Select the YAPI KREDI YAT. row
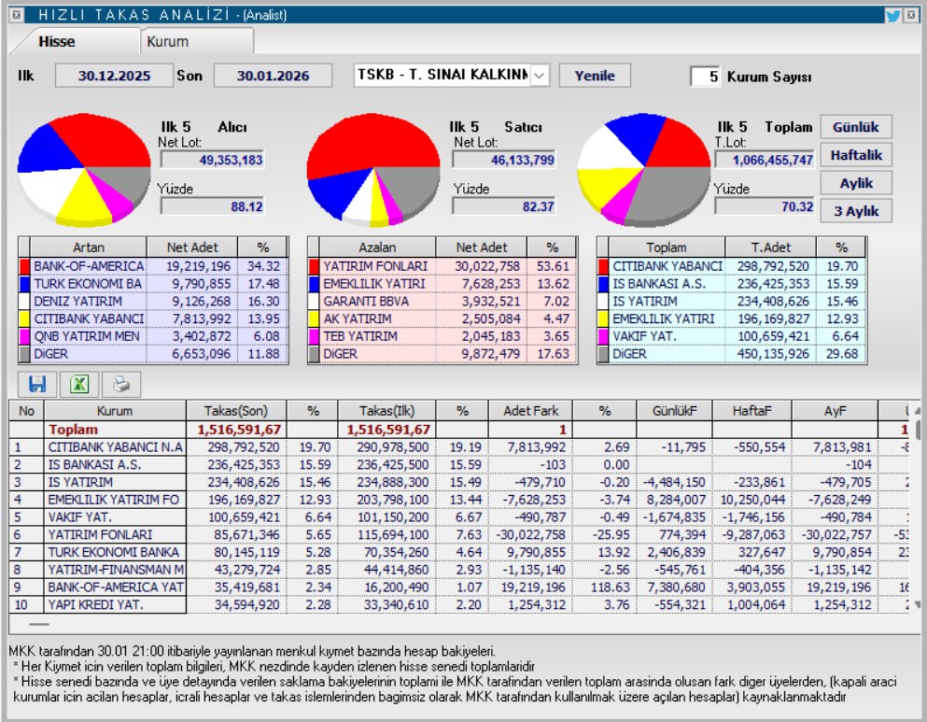Screen dimensions: 927x722 click(x=458, y=605)
